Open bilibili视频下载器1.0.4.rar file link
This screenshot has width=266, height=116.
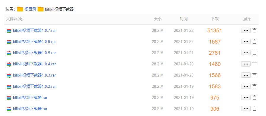coord(34,64)
